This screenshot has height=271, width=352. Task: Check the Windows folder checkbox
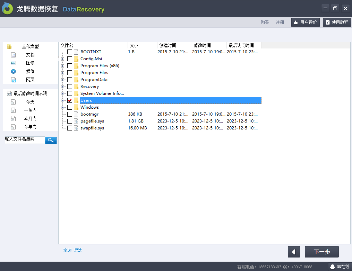[x=69, y=107]
